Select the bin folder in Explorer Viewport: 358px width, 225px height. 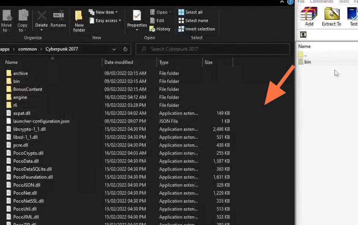coord(16,81)
